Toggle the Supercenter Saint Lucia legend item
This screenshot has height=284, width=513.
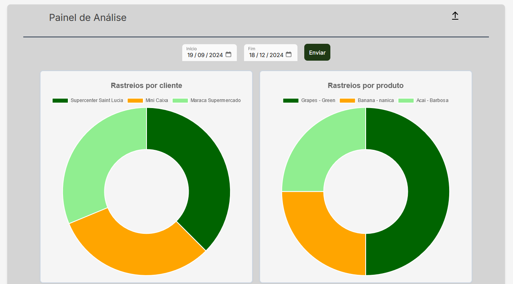[88, 100]
